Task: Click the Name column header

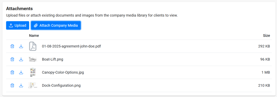Action: pyautogui.click(x=34, y=36)
